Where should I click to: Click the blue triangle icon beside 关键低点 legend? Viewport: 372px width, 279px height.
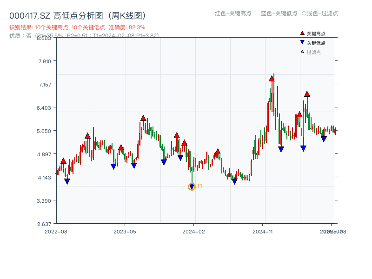pos(302,42)
